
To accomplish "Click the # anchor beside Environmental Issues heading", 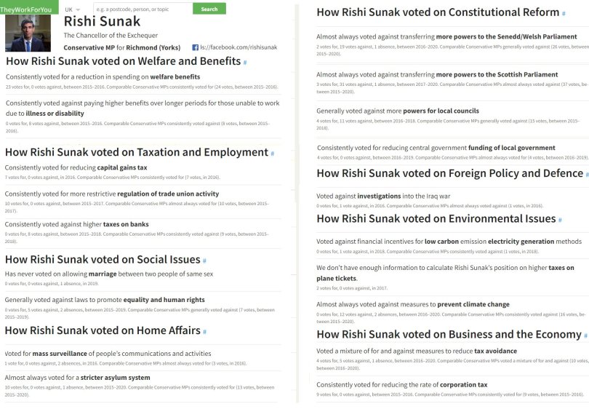I will [x=561, y=220].
